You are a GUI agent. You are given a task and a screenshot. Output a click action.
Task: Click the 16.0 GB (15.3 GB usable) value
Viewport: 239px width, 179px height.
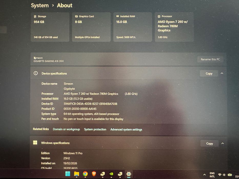[78, 99]
